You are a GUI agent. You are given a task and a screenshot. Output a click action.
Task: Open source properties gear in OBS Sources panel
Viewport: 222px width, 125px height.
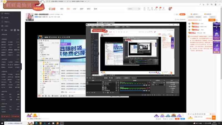(x=108, y=92)
